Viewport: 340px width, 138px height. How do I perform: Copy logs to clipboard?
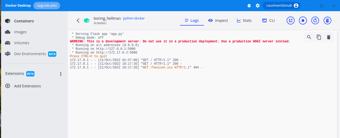(319, 37)
